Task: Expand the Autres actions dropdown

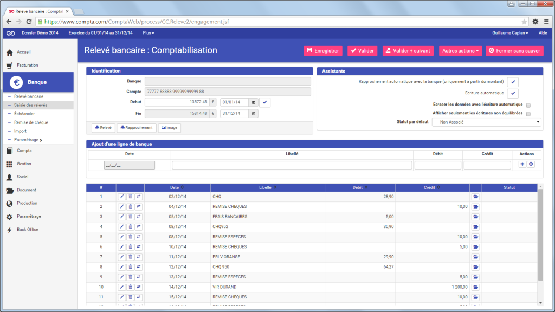Action: tap(460, 51)
